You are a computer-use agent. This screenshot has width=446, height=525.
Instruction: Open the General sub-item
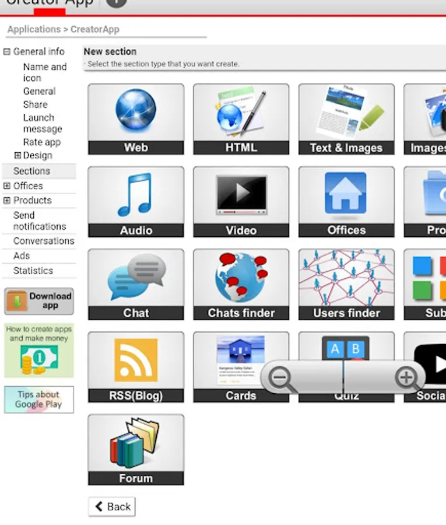39,91
